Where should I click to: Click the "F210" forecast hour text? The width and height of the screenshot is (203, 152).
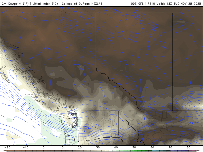click(151, 4)
